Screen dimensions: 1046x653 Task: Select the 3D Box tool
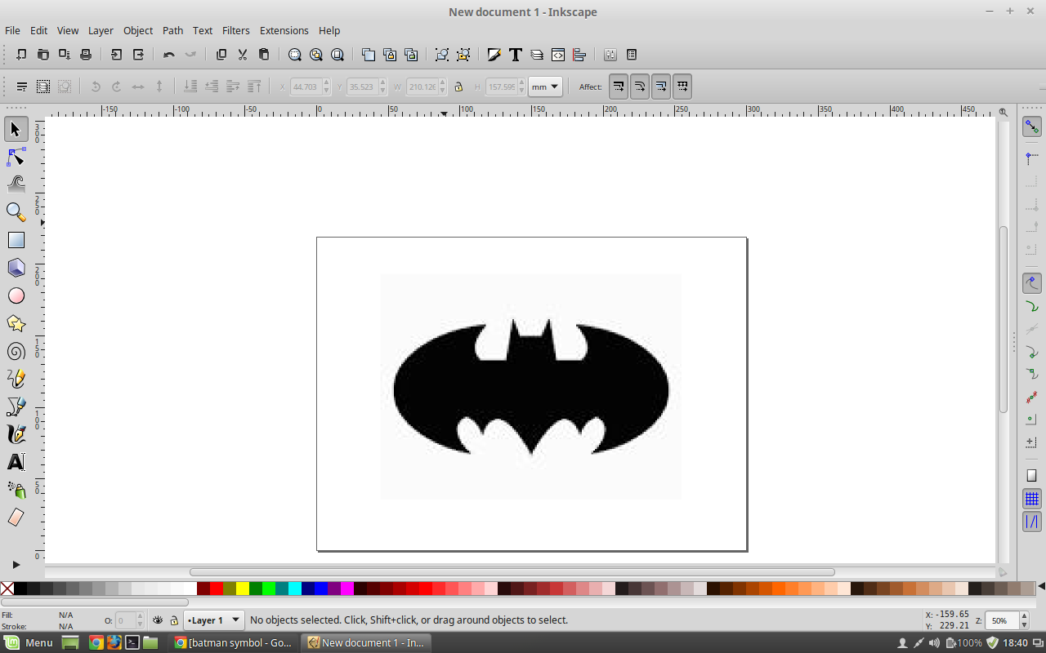16,268
